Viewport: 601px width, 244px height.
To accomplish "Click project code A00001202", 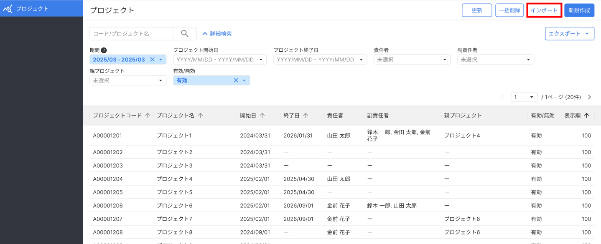I will [x=108, y=152].
